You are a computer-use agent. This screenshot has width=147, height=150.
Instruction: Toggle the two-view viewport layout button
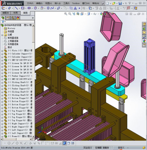tap(68, 143)
